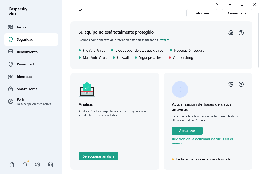Image resolution: width=261 pixels, height=174 pixels.
Task: Open the Cuarentena view
Action: (237, 13)
